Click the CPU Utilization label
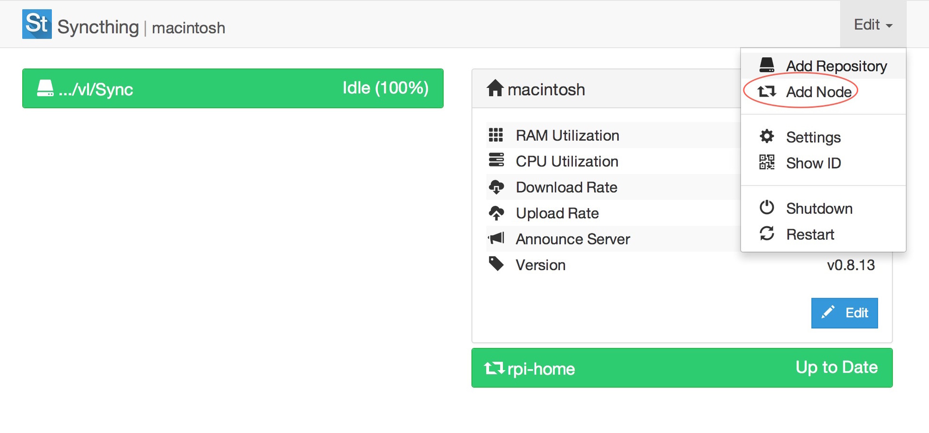The image size is (929, 433). (567, 161)
